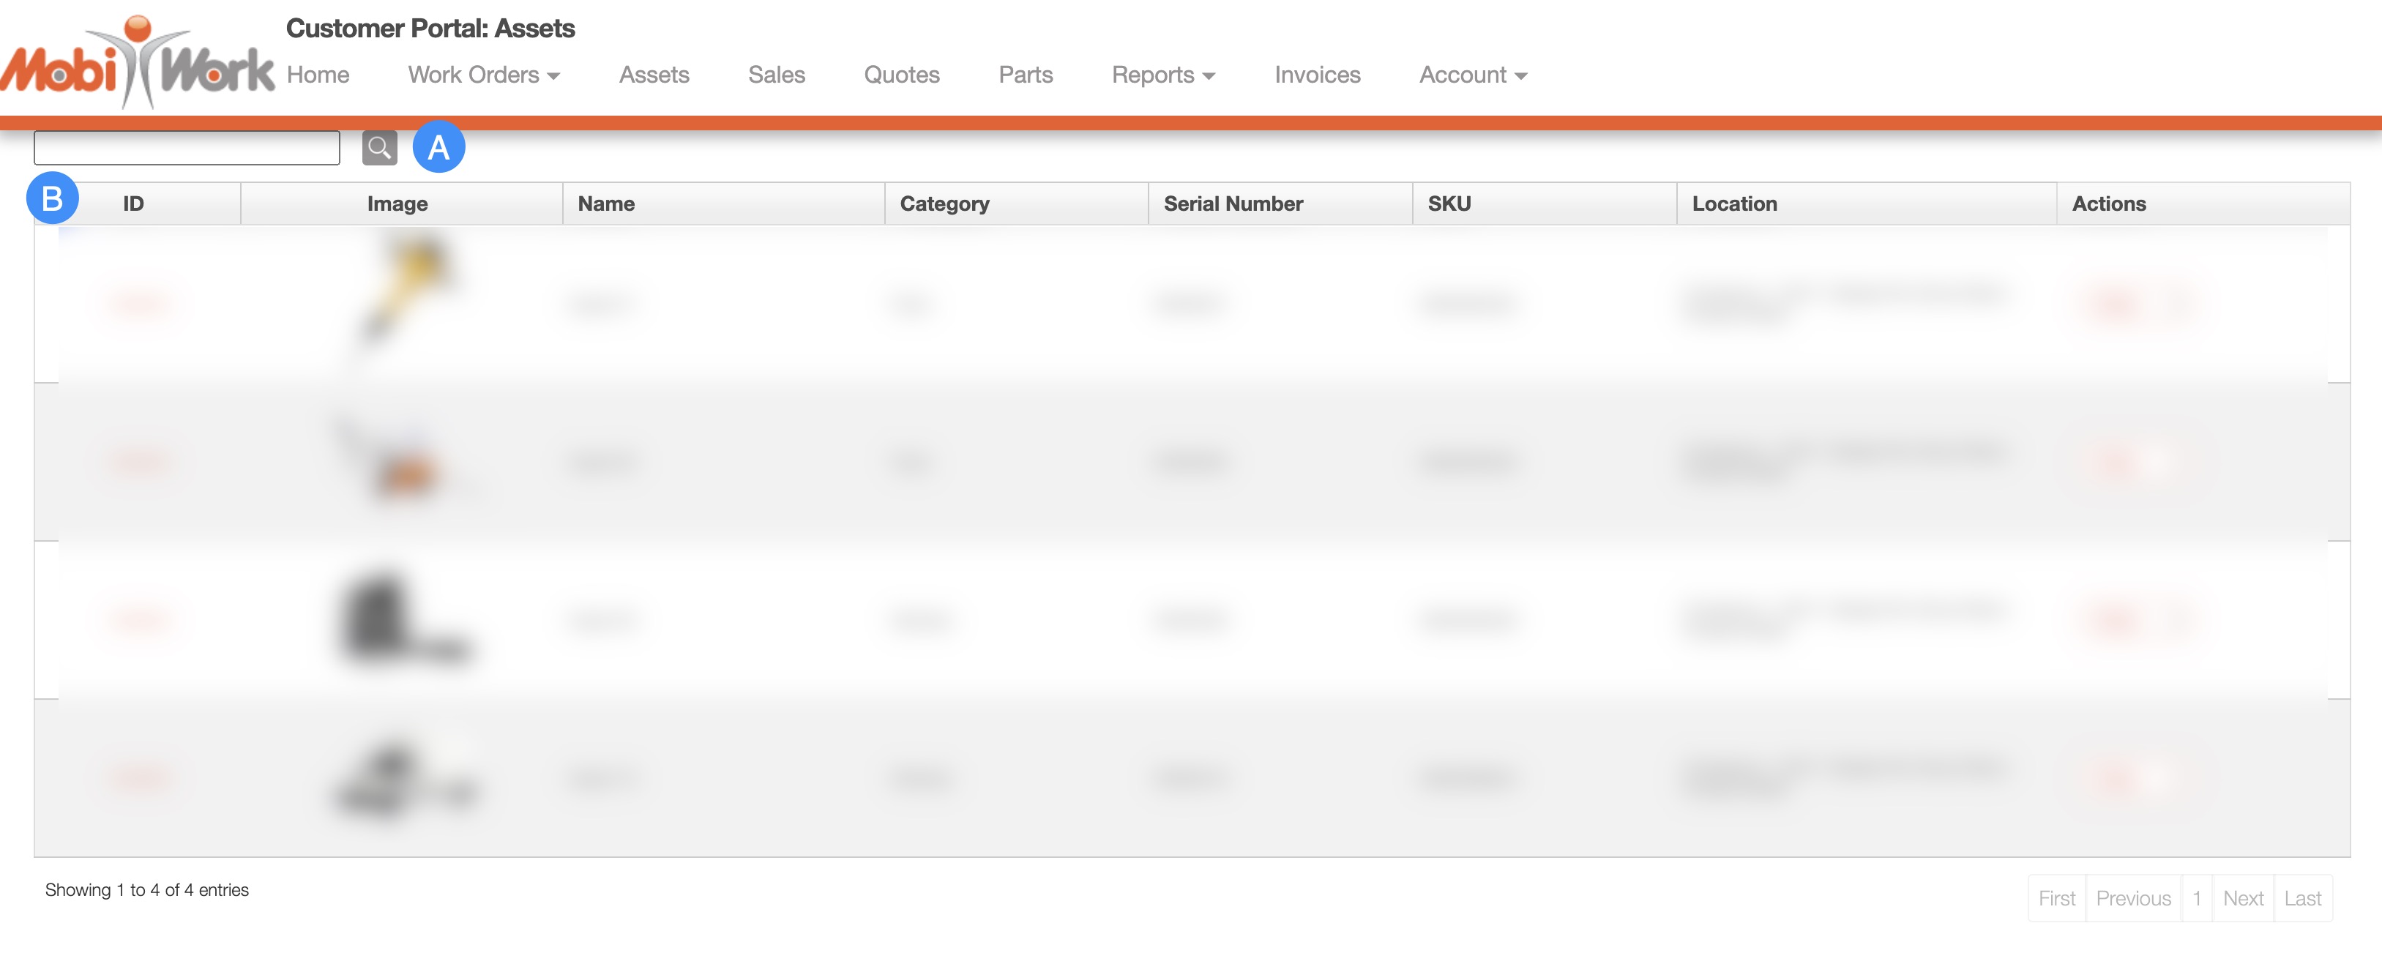This screenshot has height=975, width=2382.
Task: Go to the Home page
Action: (317, 75)
